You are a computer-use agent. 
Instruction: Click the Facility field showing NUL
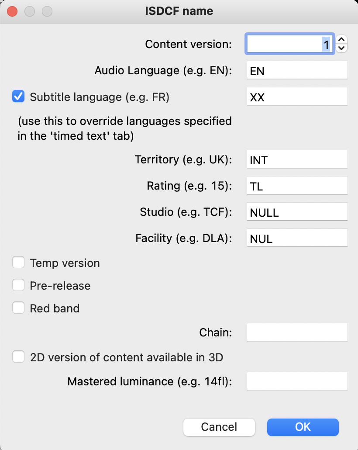[297, 238]
